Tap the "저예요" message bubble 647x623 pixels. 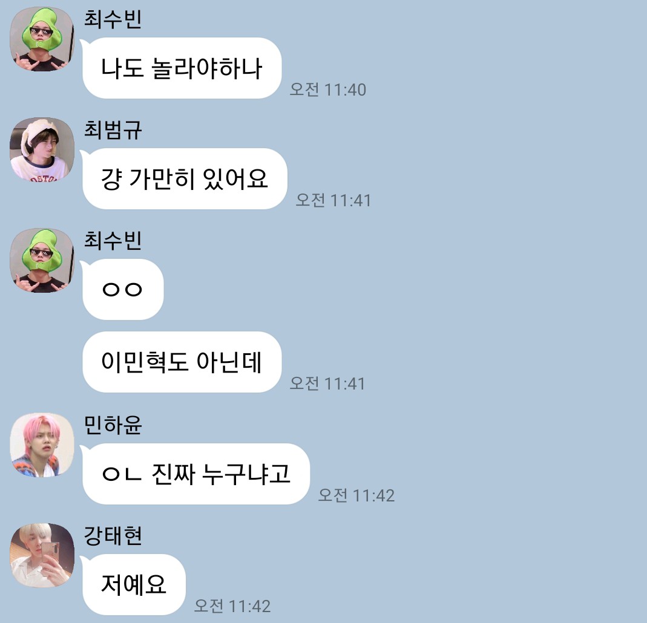click(134, 584)
